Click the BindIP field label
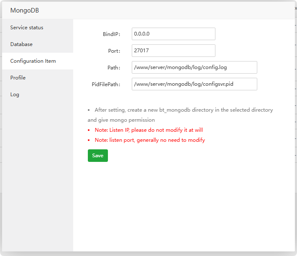Screen dimensions: 297x256 111,34
